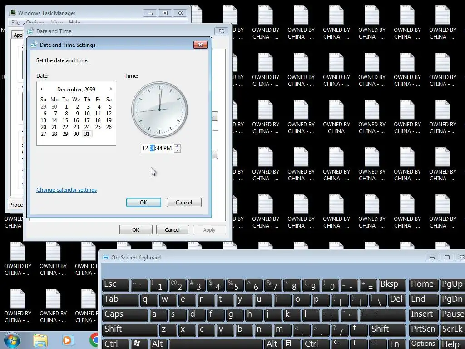Select December 31 in the calendar
The width and height of the screenshot is (465, 349).
pos(87,134)
